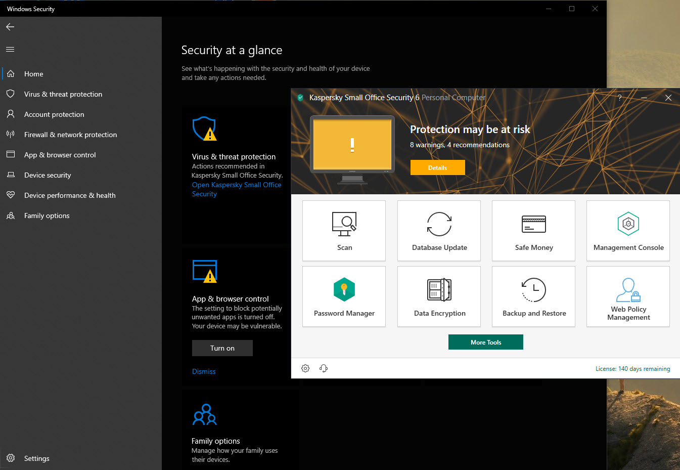Screen dimensions: 680x470
Task: Select Firewall & network protection in sidebar
Action: 81,135
